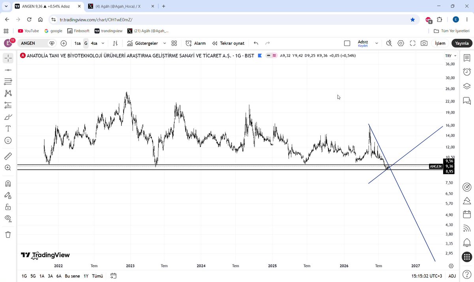
Task: Open the Göstergeler indicators menu
Action: (x=143, y=43)
